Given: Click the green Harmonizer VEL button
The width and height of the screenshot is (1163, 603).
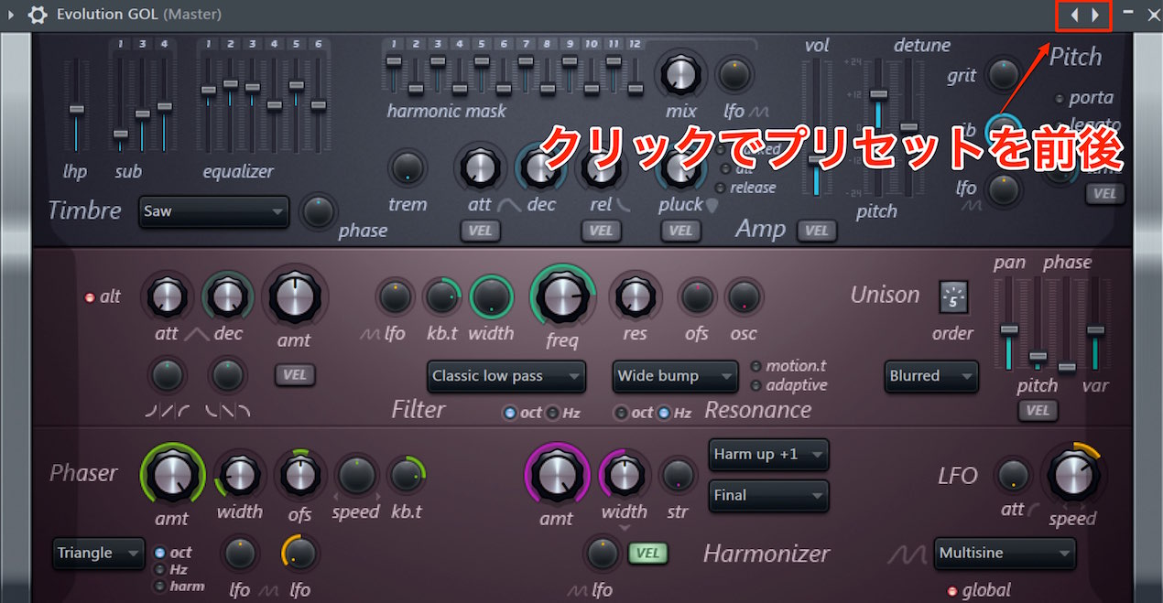Looking at the screenshot, I should (647, 553).
